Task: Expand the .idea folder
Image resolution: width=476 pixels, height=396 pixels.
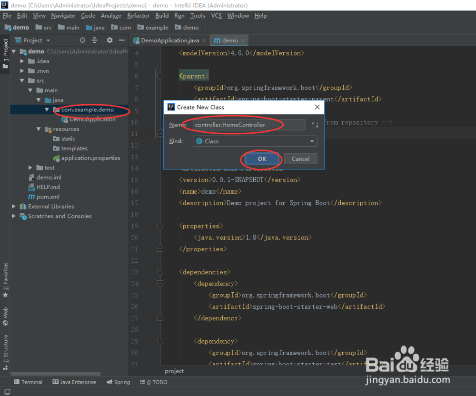Action: tap(22, 61)
